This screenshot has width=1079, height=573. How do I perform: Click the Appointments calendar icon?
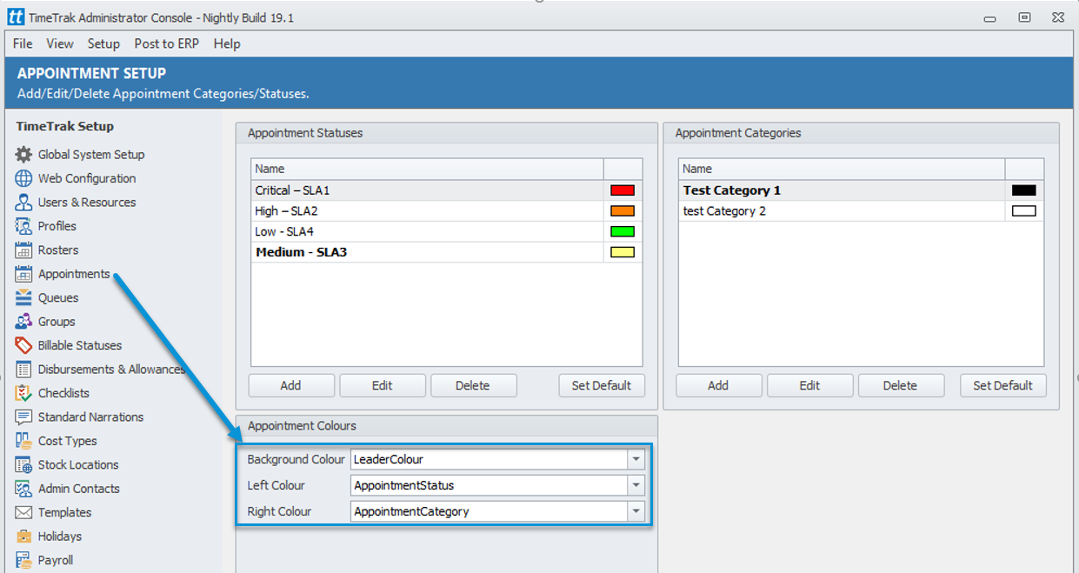click(x=23, y=274)
